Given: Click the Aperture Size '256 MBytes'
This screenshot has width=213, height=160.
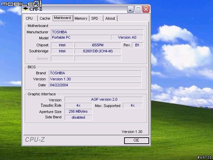Looking at the screenshot, I should (79, 111).
